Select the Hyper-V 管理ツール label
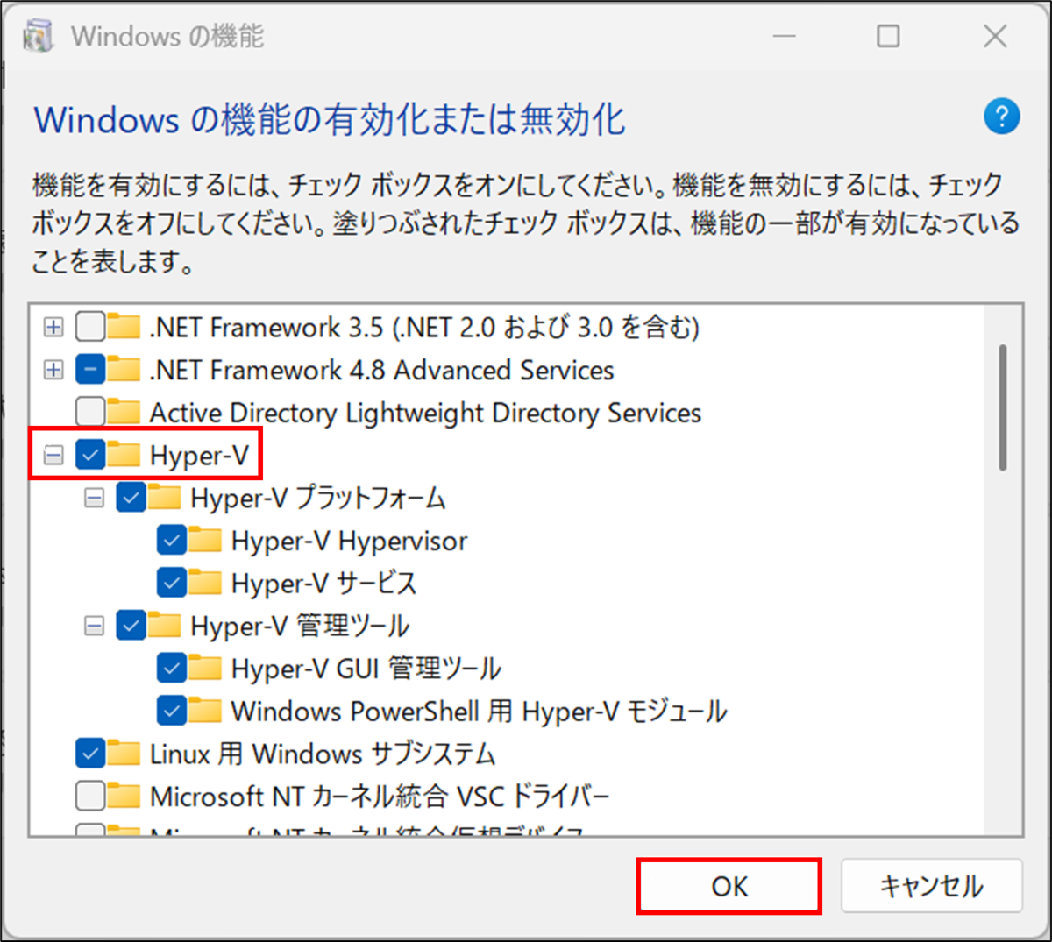 [300, 626]
